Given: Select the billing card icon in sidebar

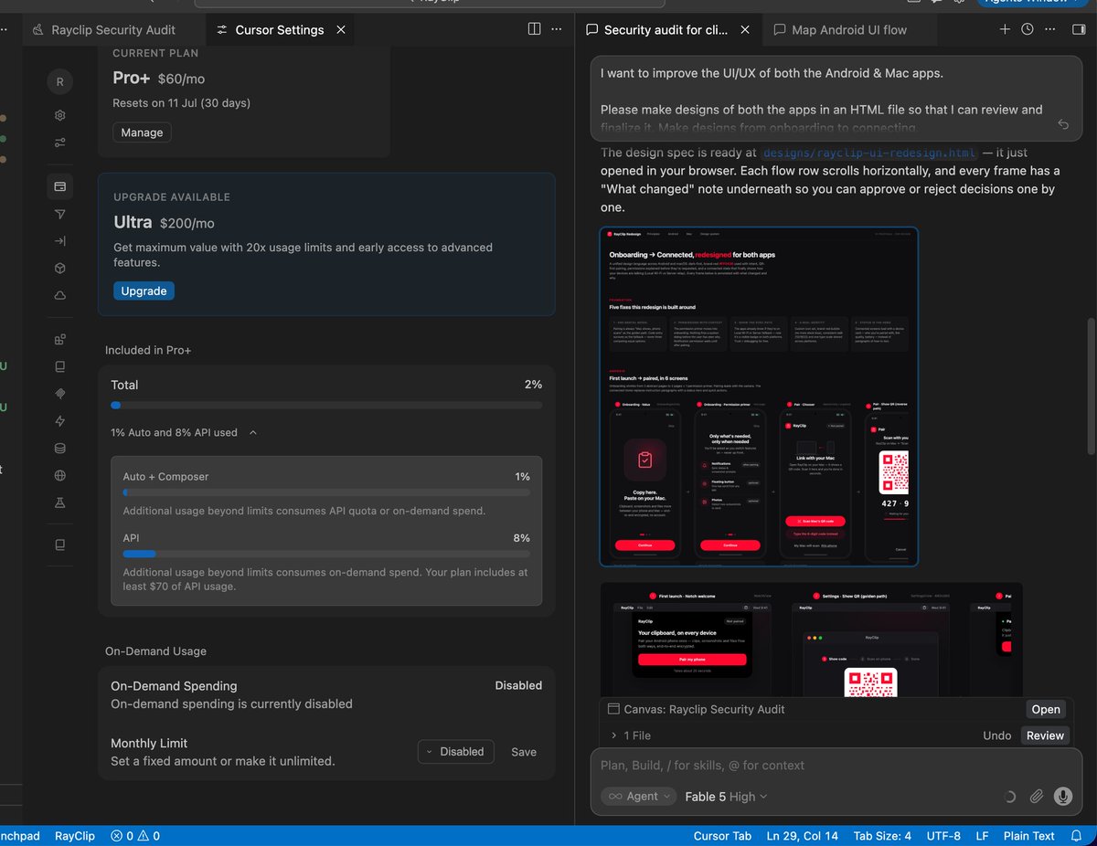Looking at the screenshot, I should pos(60,186).
